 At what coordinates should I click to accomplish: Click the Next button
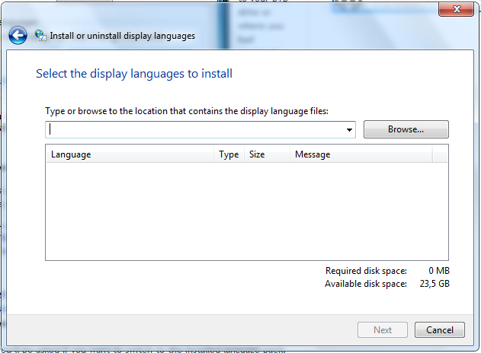pos(383,329)
